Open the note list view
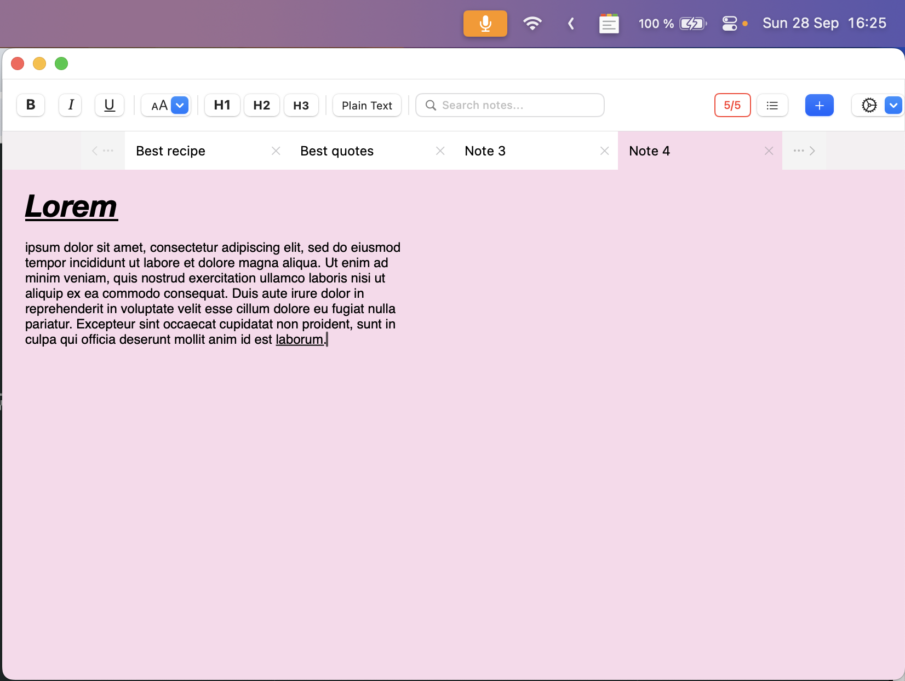This screenshot has width=905, height=681. pyautogui.click(x=772, y=105)
